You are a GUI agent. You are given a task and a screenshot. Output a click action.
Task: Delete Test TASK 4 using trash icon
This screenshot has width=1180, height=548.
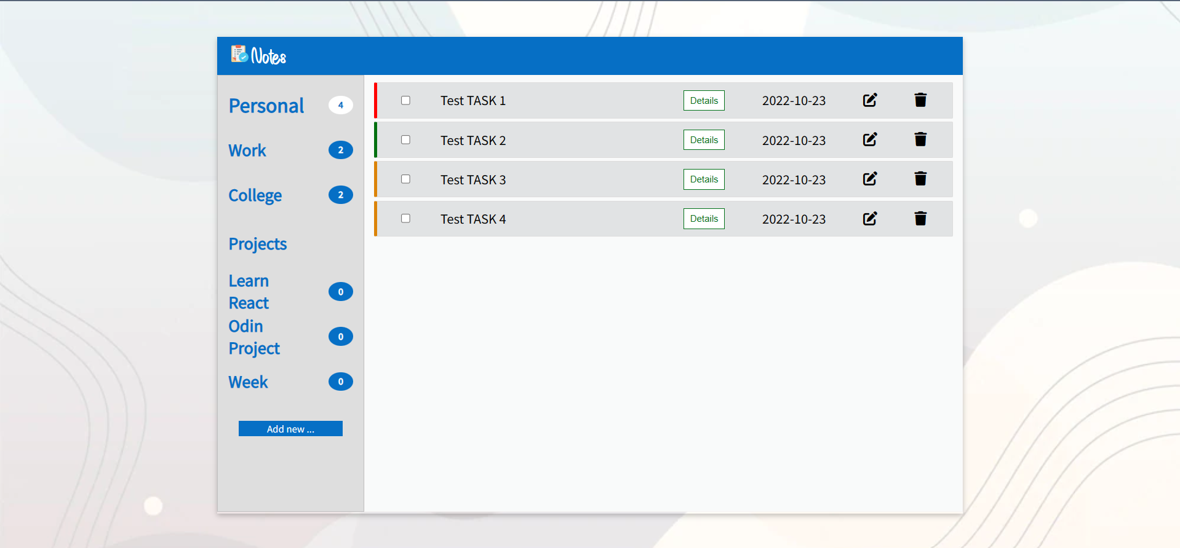pos(920,219)
